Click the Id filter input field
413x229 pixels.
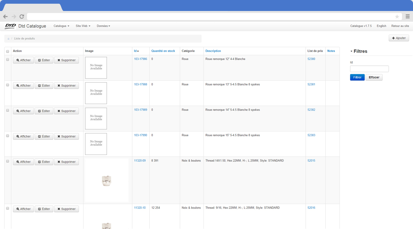369,69
